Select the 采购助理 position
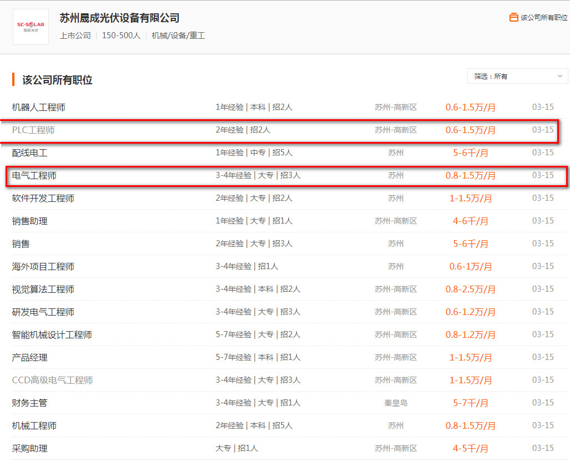This screenshot has height=467, width=570. 30,449
